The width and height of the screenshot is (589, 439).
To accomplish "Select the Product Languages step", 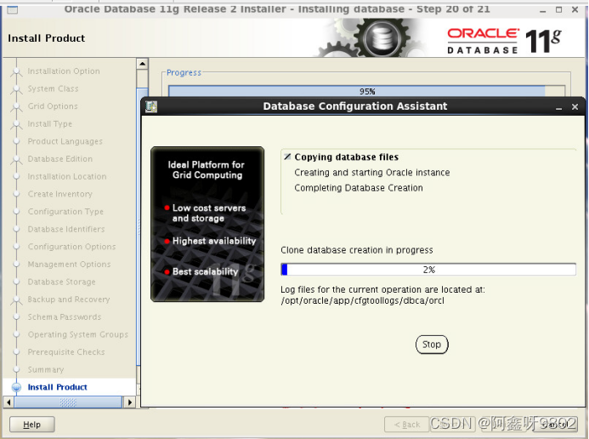I will click(65, 141).
